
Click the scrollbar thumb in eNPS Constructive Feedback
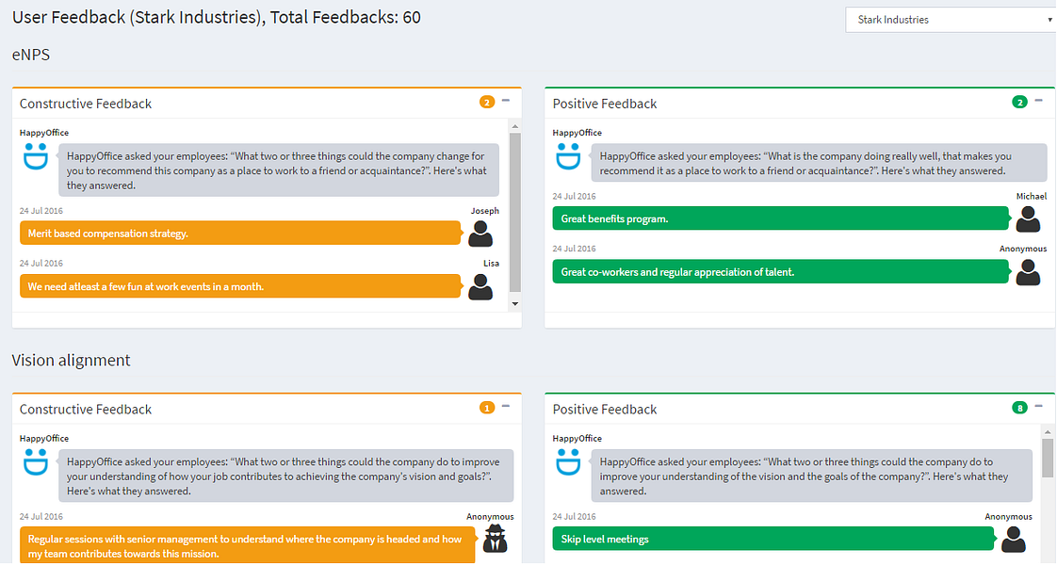(515, 212)
